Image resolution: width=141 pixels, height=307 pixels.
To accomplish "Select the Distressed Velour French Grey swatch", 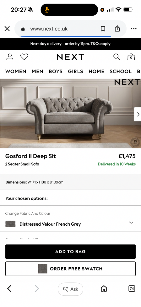I will [10, 224].
